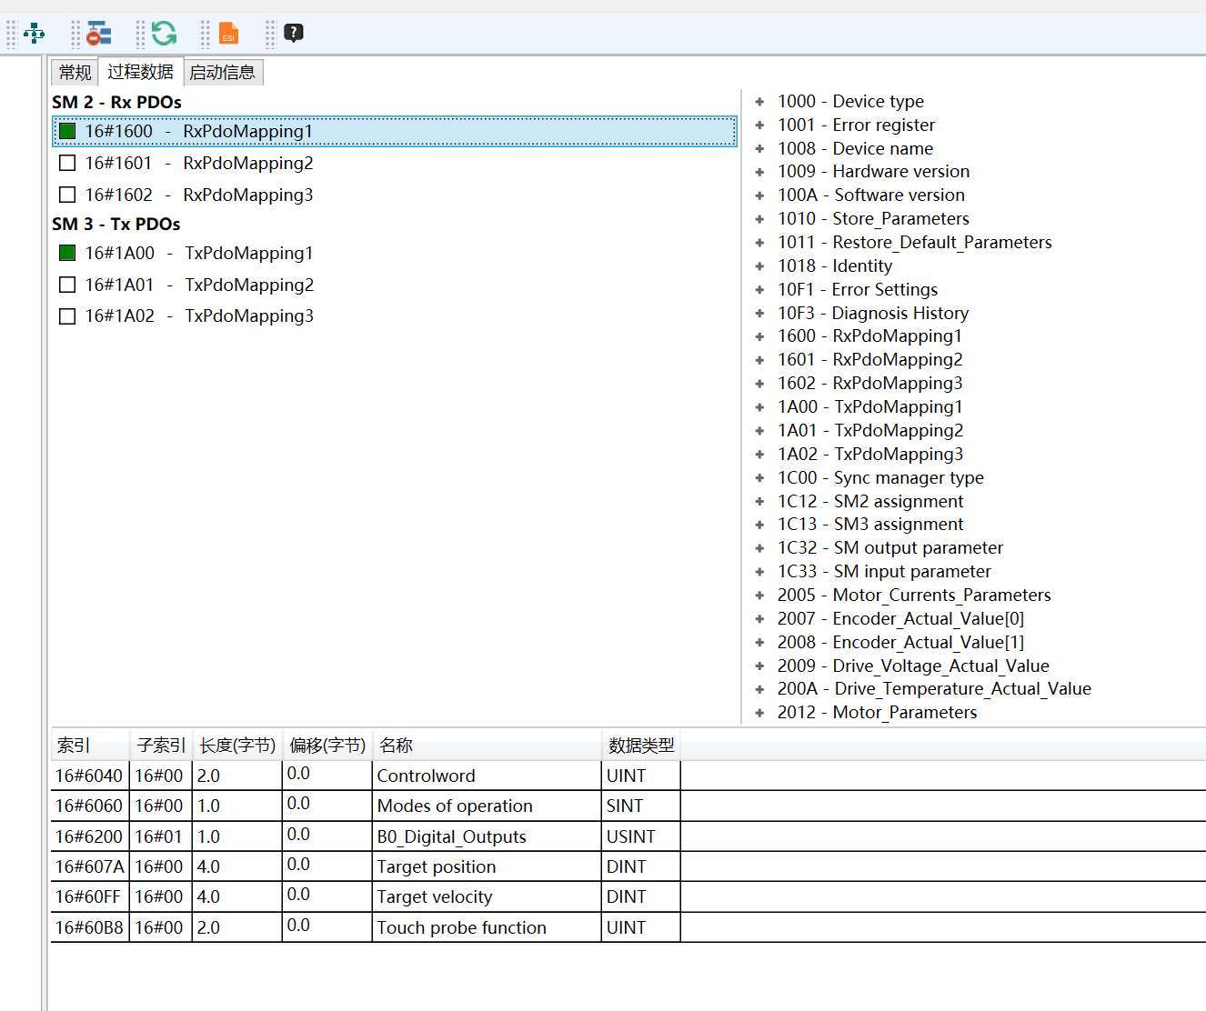Click the 16#60B8 index cell
Viewport: 1206px width, 1011px height.
[90, 927]
